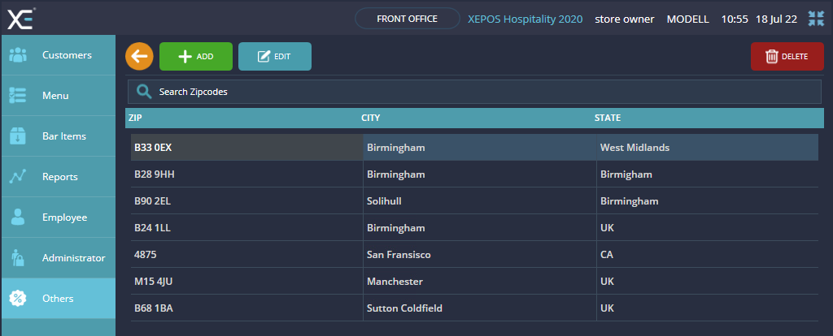
Task: Click the magnifier icon in search bar
Action: coord(143,92)
